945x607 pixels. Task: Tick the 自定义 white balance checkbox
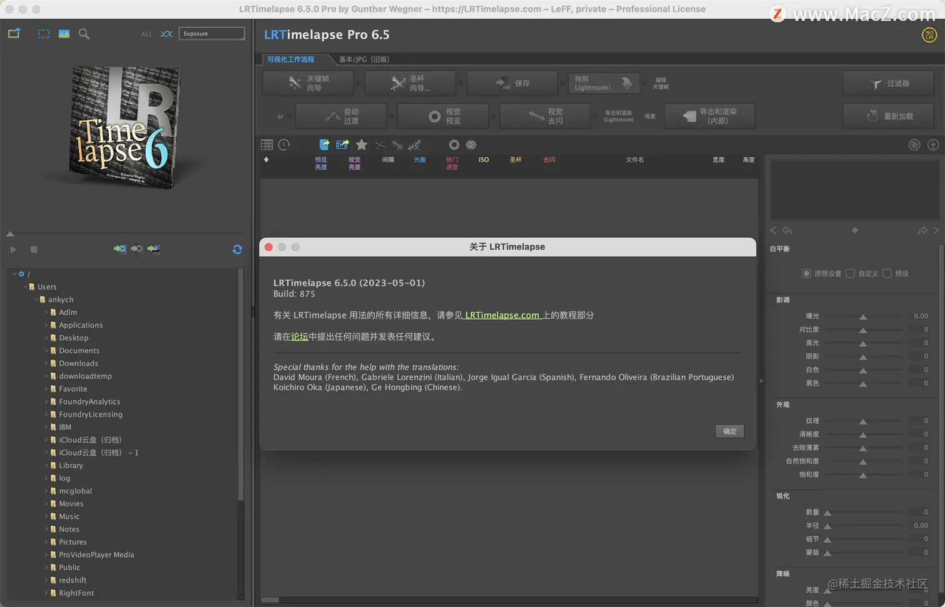point(851,274)
